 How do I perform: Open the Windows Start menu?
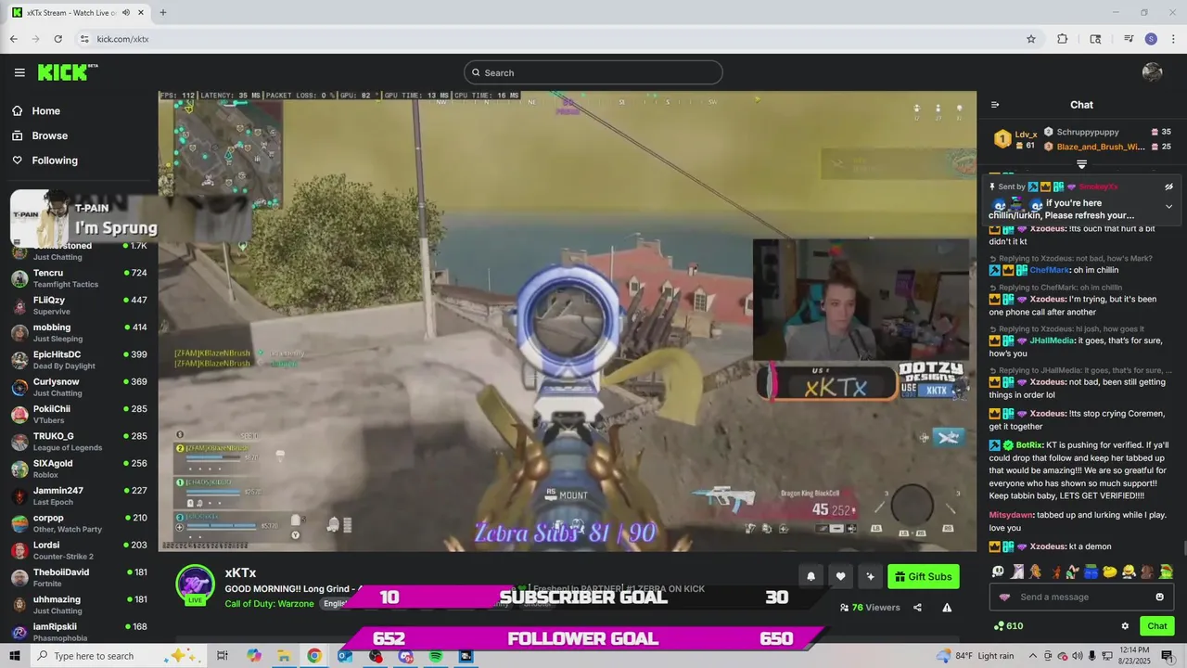click(x=14, y=656)
